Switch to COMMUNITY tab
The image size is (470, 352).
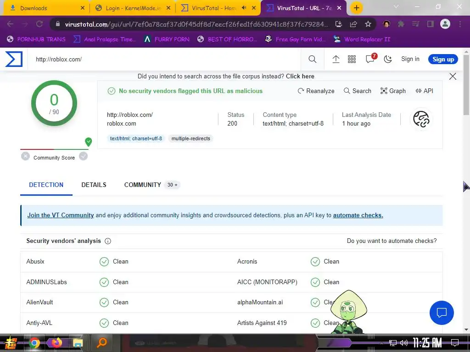[x=152, y=185]
